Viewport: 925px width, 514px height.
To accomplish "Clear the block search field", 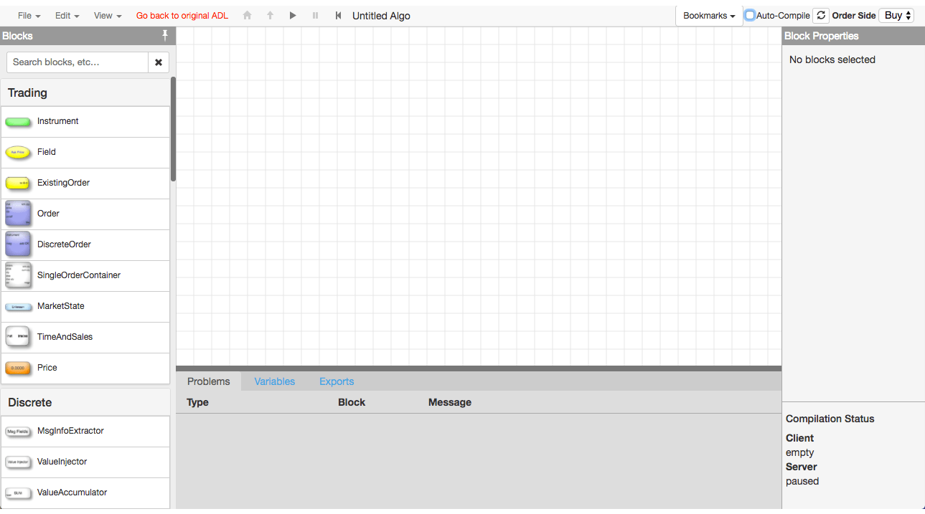I will (x=159, y=62).
